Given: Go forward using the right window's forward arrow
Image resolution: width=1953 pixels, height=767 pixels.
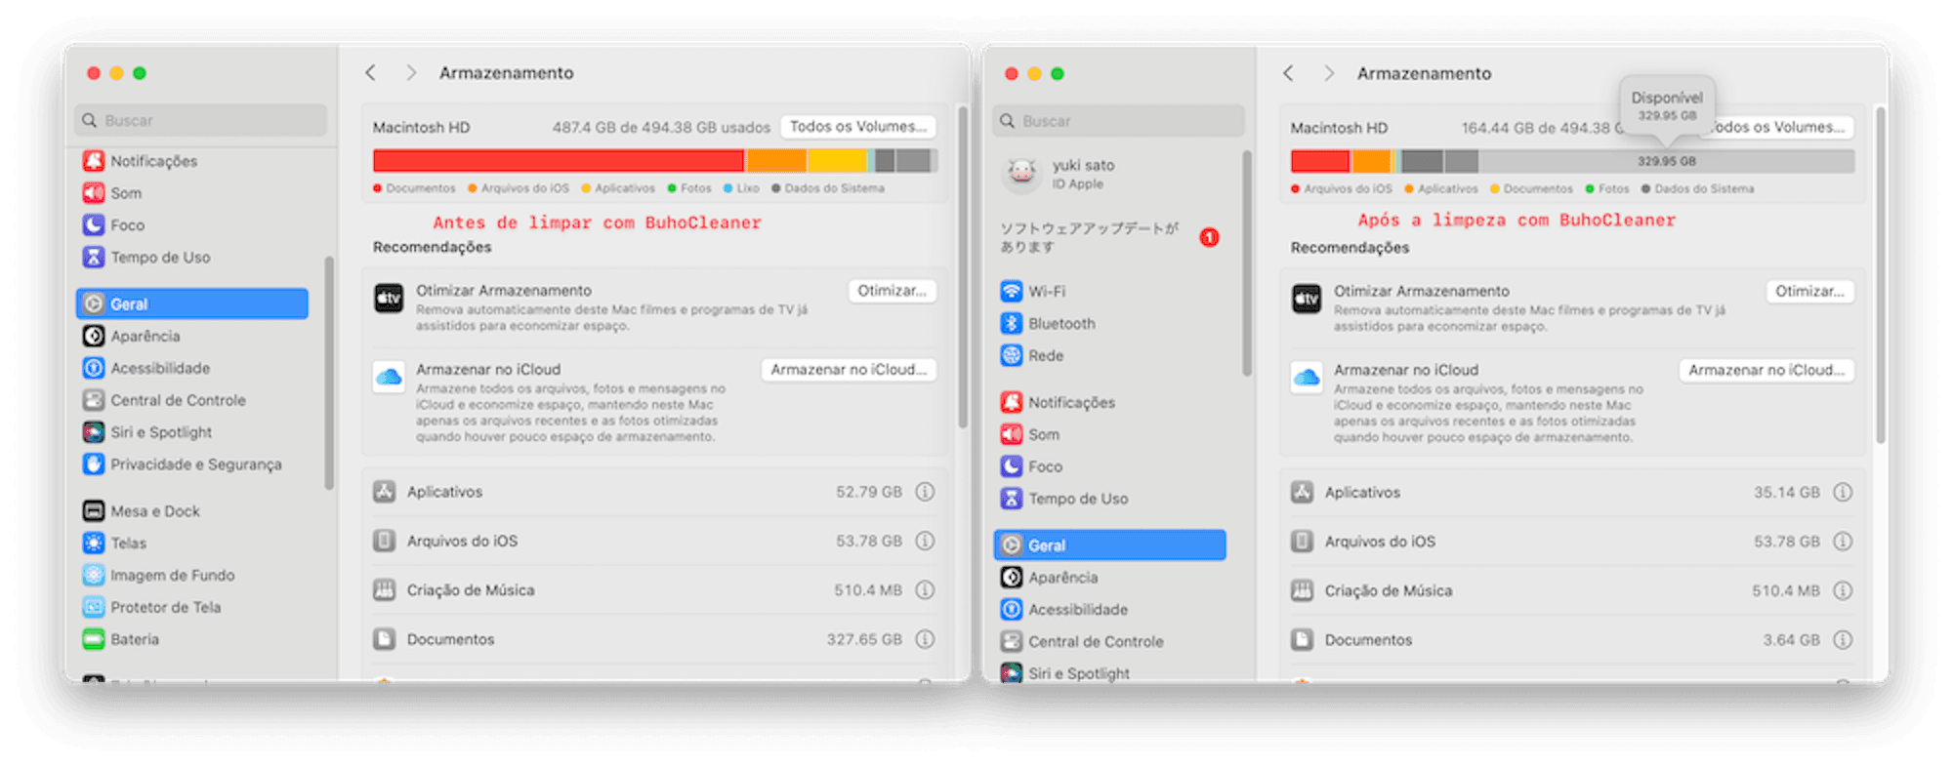Looking at the screenshot, I should (1329, 73).
